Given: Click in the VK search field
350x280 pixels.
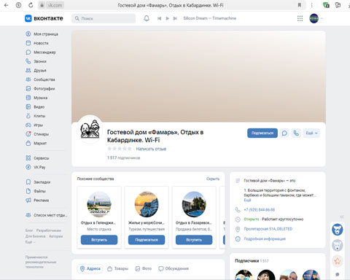Looking at the screenshot, I should 104,18.
